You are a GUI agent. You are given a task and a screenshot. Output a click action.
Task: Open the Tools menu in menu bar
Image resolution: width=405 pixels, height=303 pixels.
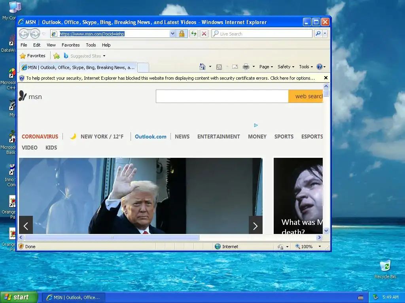(91, 45)
